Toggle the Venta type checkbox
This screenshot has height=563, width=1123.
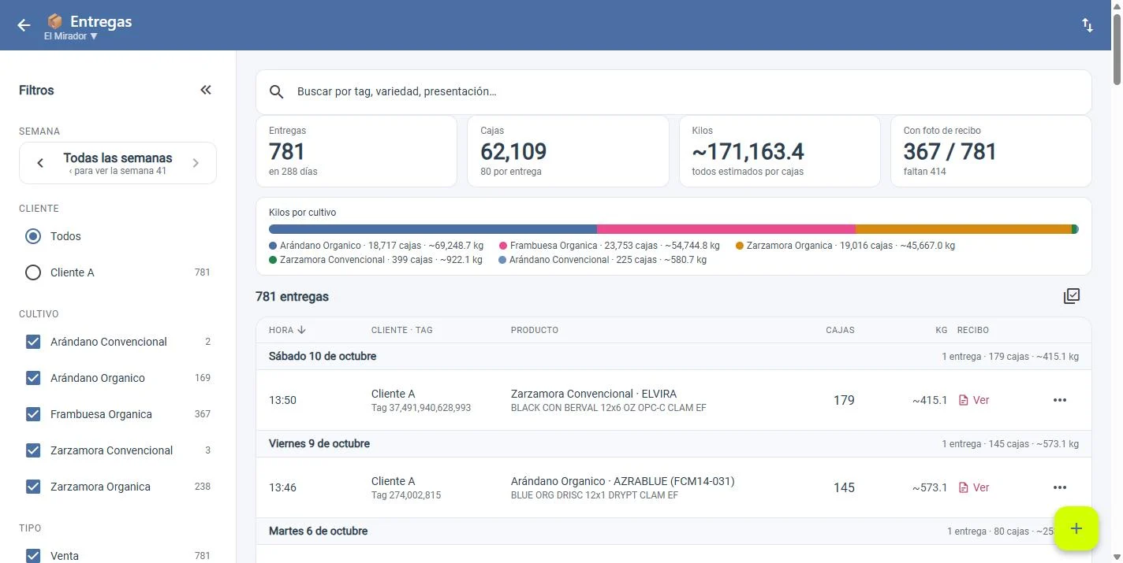(33, 556)
